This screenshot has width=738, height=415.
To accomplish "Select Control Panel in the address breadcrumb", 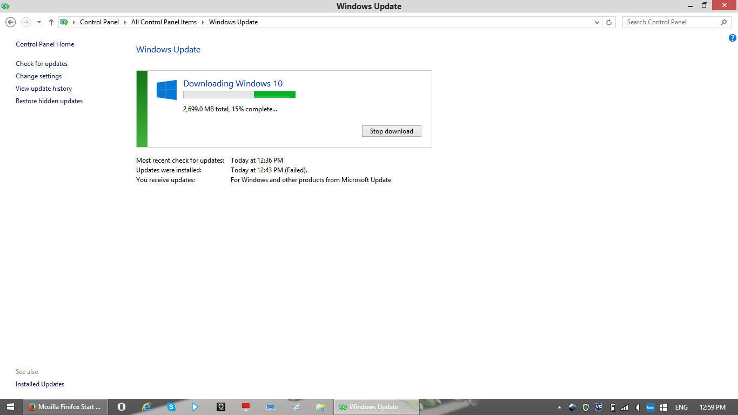I will pos(99,22).
